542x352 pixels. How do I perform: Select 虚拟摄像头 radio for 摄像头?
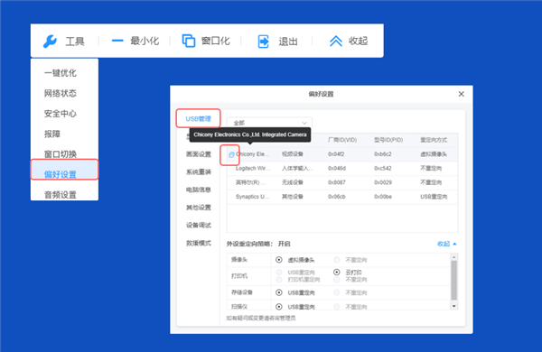pyautogui.click(x=279, y=259)
